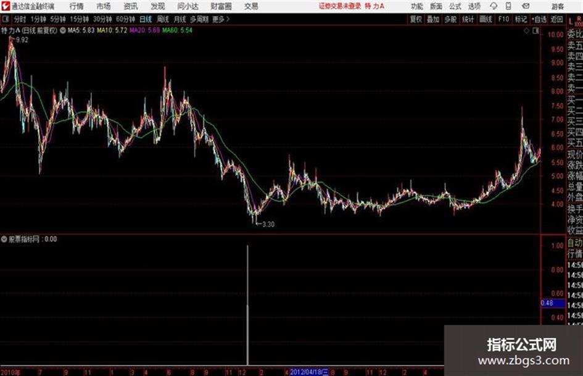Viewport: 583px width, 376px height.
Task: Click the 股票指标网 : 0.00 indicator label
Action: 33,240
